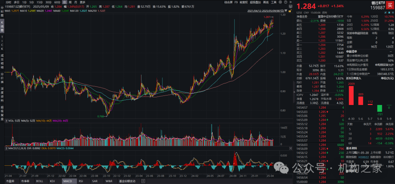
Task: Open 成交明细 in left sidebar
Action: [x=2, y=61]
